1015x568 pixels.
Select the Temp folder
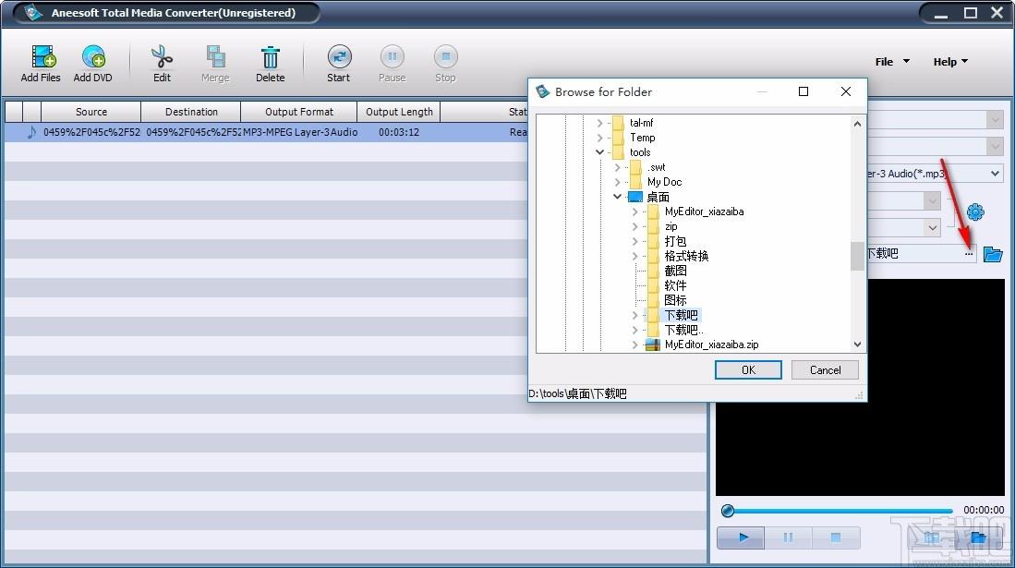(x=643, y=138)
